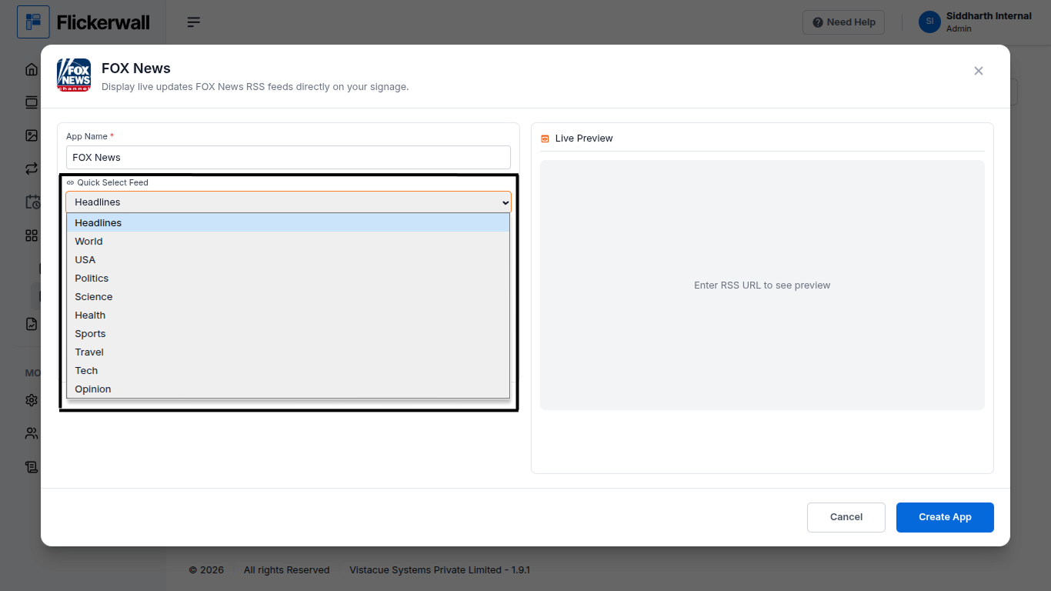Viewport: 1051px width, 591px height.
Task: Choose the Health feed option
Action: pos(289,315)
